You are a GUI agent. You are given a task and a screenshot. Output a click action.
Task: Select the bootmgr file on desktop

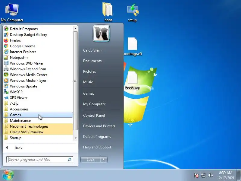coord(133,80)
